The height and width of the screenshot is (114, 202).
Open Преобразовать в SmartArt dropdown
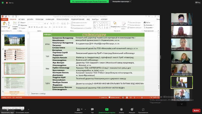click(x=81, y=28)
